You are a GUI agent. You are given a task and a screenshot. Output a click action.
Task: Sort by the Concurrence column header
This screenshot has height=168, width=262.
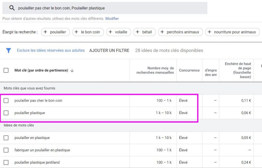(x=189, y=70)
